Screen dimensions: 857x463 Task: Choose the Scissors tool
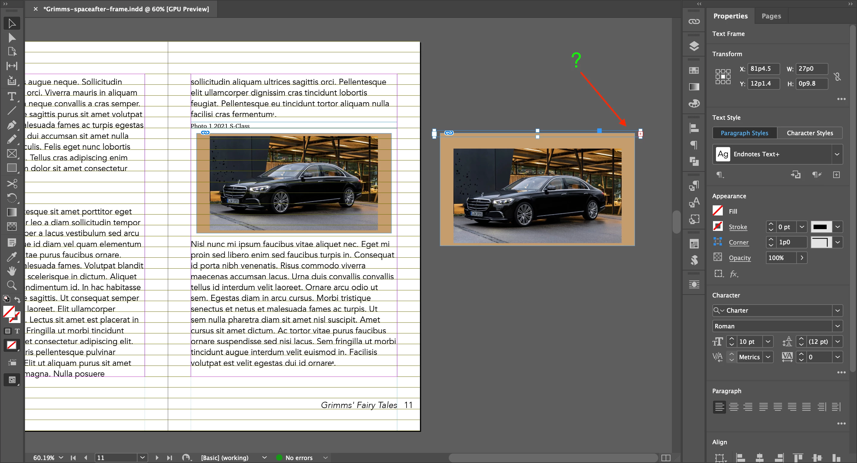click(x=12, y=184)
